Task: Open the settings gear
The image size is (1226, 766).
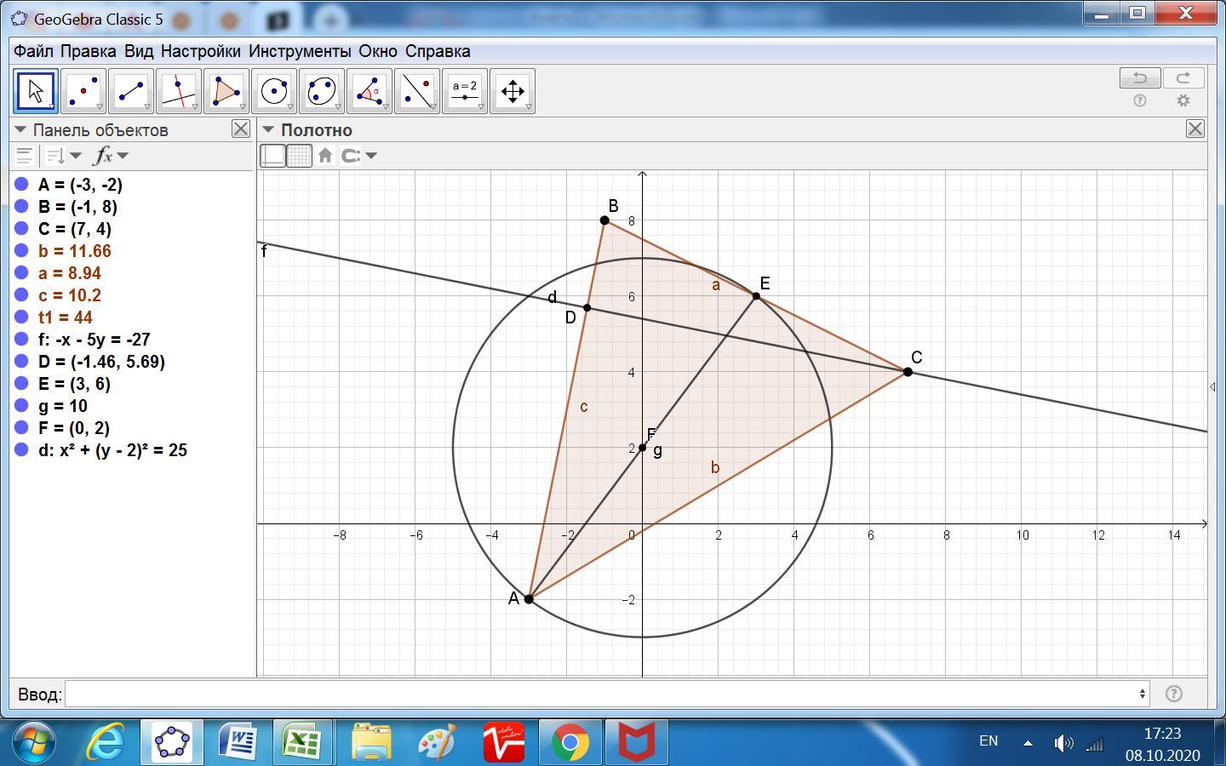Action: click(1183, 100)
